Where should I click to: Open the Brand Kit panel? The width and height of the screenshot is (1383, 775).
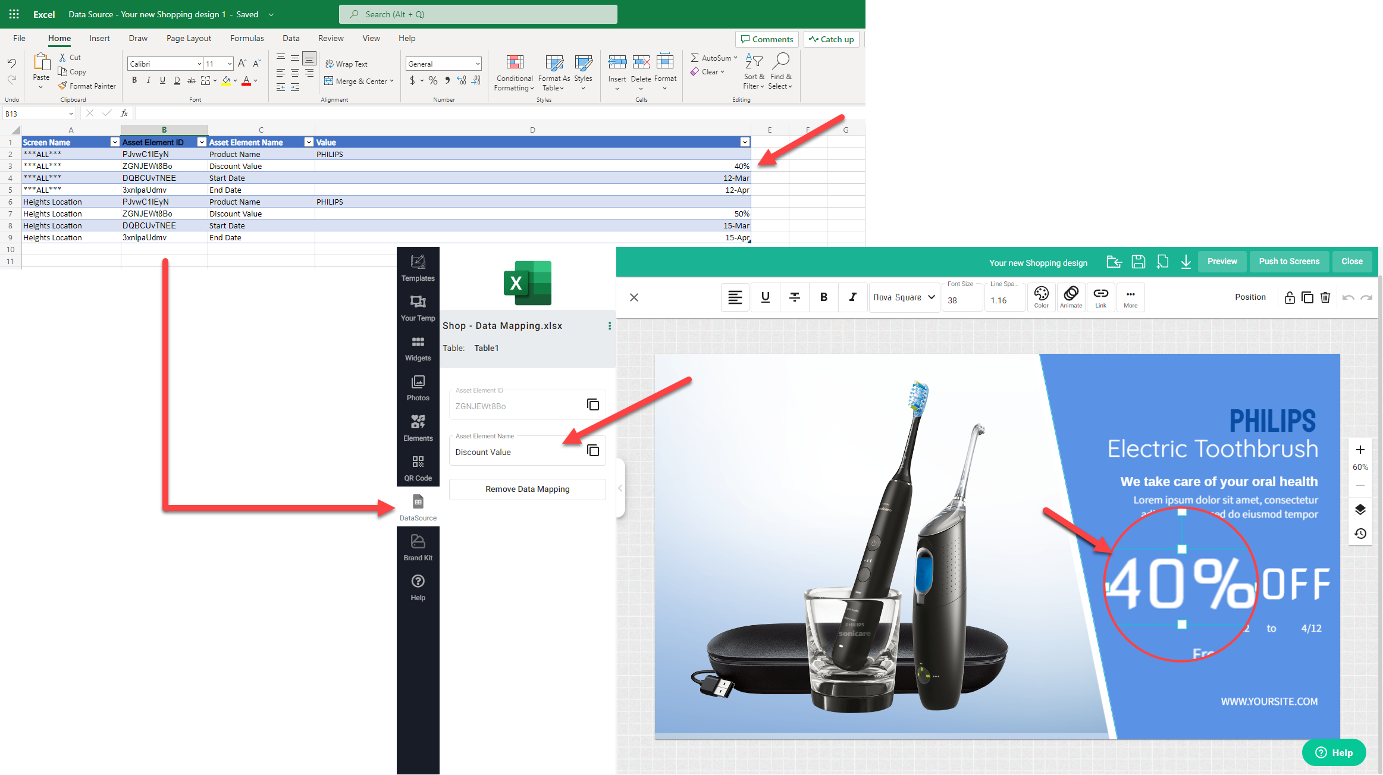[x=418, y=547]
